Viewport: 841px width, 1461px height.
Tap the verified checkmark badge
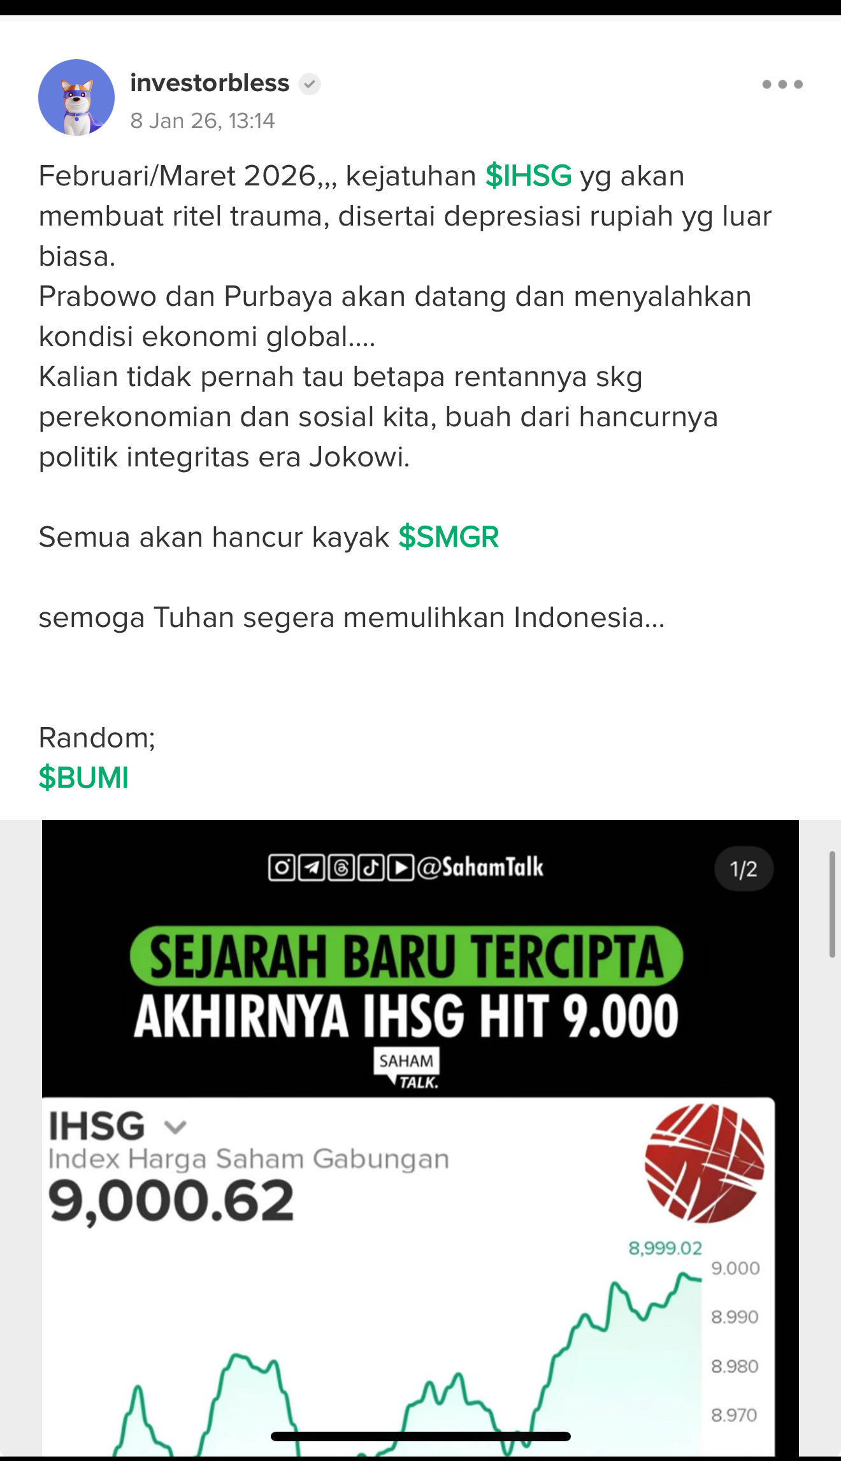[x=310, y=84]
